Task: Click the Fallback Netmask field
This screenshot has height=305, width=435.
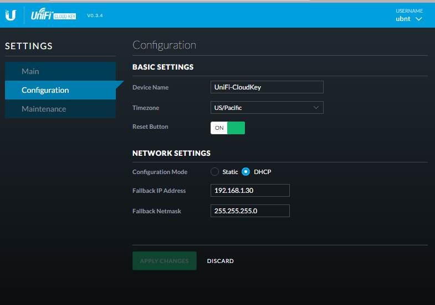Action: (250, 211)
